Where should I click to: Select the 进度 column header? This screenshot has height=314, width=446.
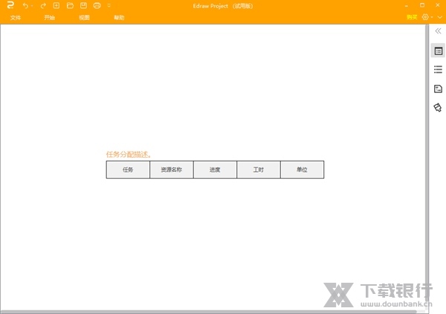[x=215, y=170]
